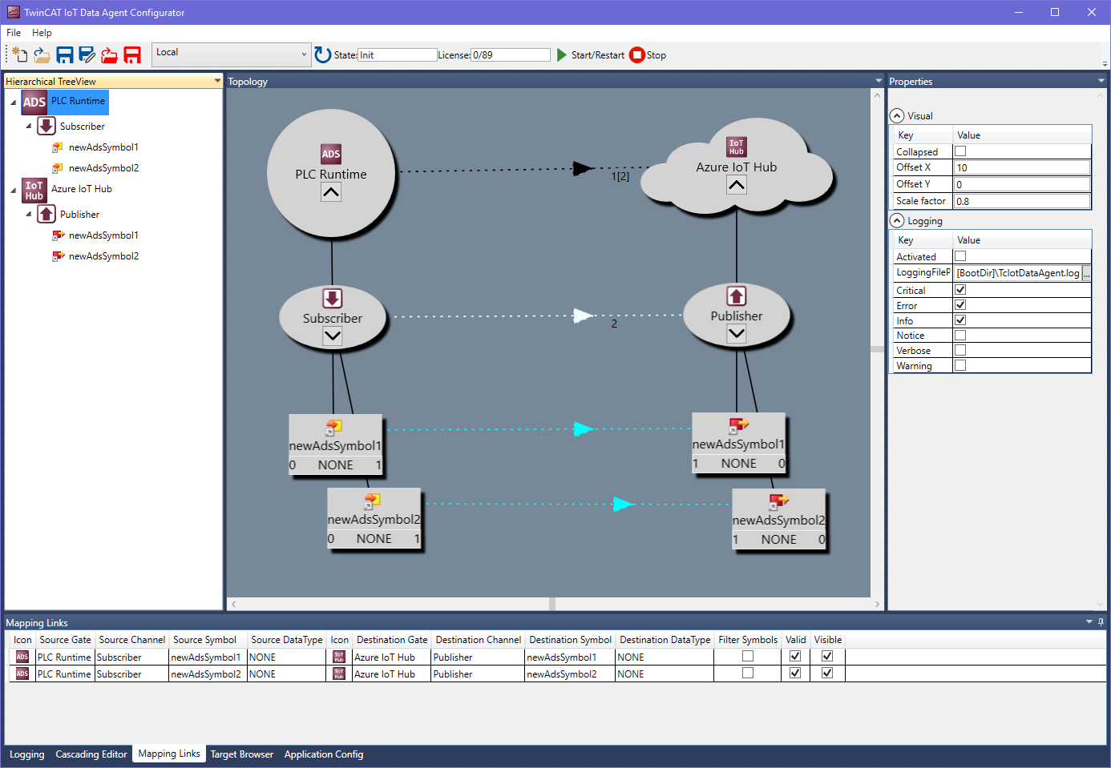Screen dimensions: 1111x768
Task: Refresh the state with the circular arrow icon
Action: click(x=323, y=54)
